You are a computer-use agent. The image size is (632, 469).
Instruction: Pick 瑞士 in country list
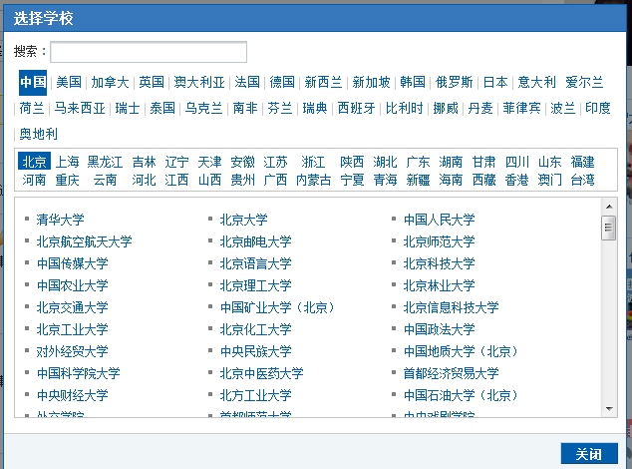128,108
